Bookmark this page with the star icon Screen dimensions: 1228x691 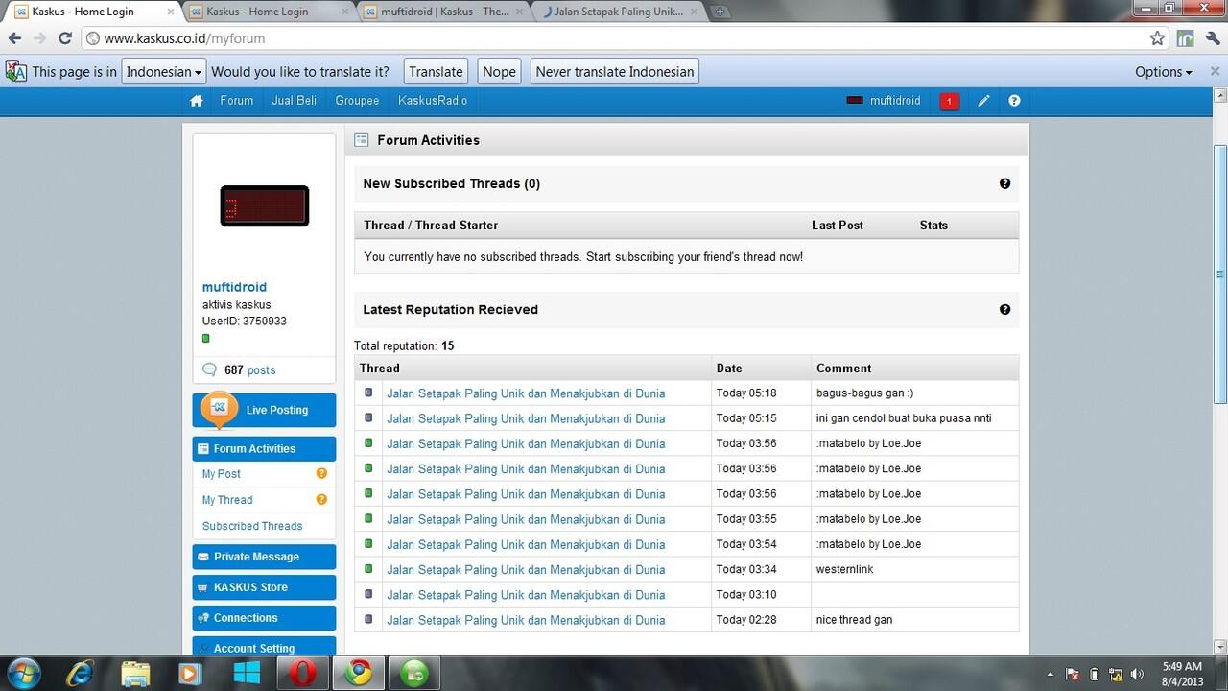(x=1157, y=38)
